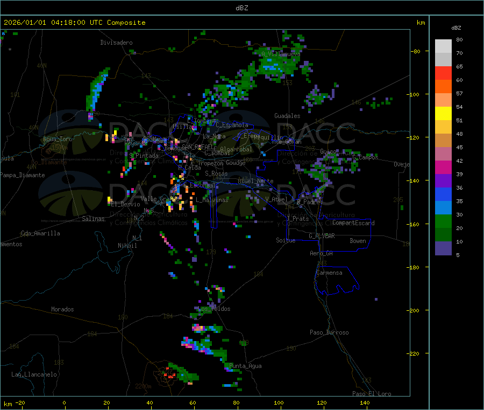The image size is (484, 410).
Task: Click the -80 tick on the vertical axis
Action: [415, 51]
